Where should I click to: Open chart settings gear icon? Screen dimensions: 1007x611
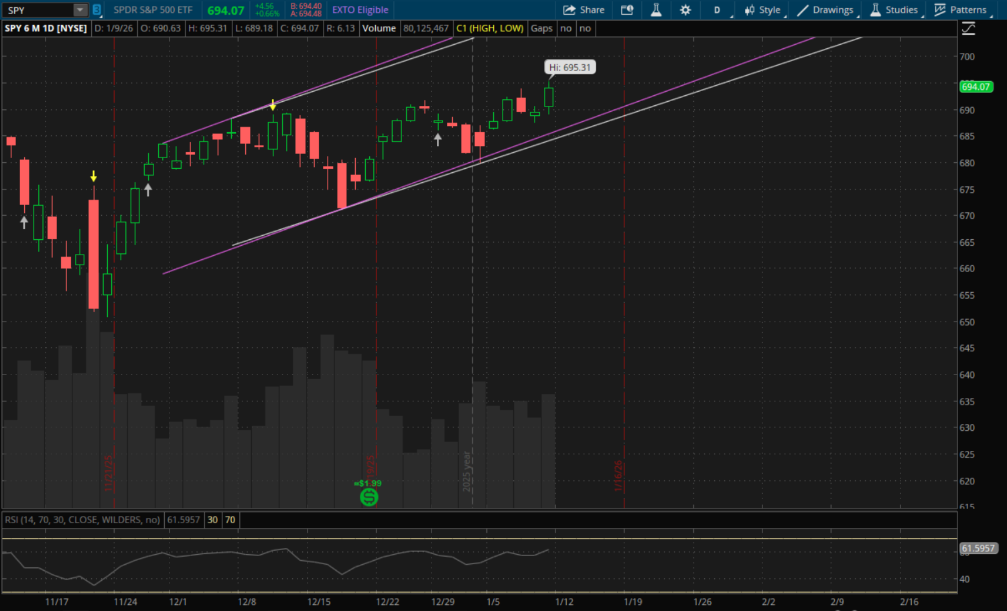(685, 10)
